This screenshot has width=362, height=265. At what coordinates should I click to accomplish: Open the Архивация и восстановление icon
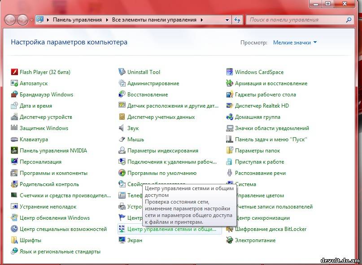tap(230, 83)
